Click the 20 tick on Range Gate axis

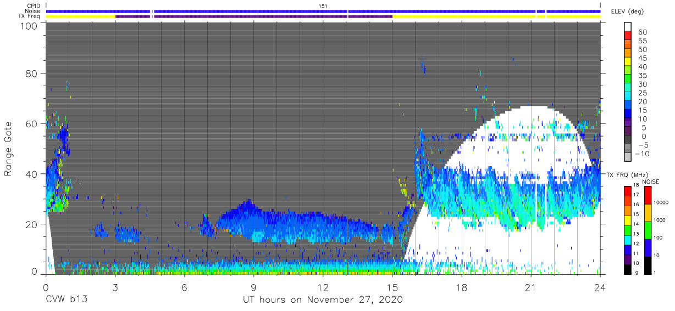(x=32, y=224)
